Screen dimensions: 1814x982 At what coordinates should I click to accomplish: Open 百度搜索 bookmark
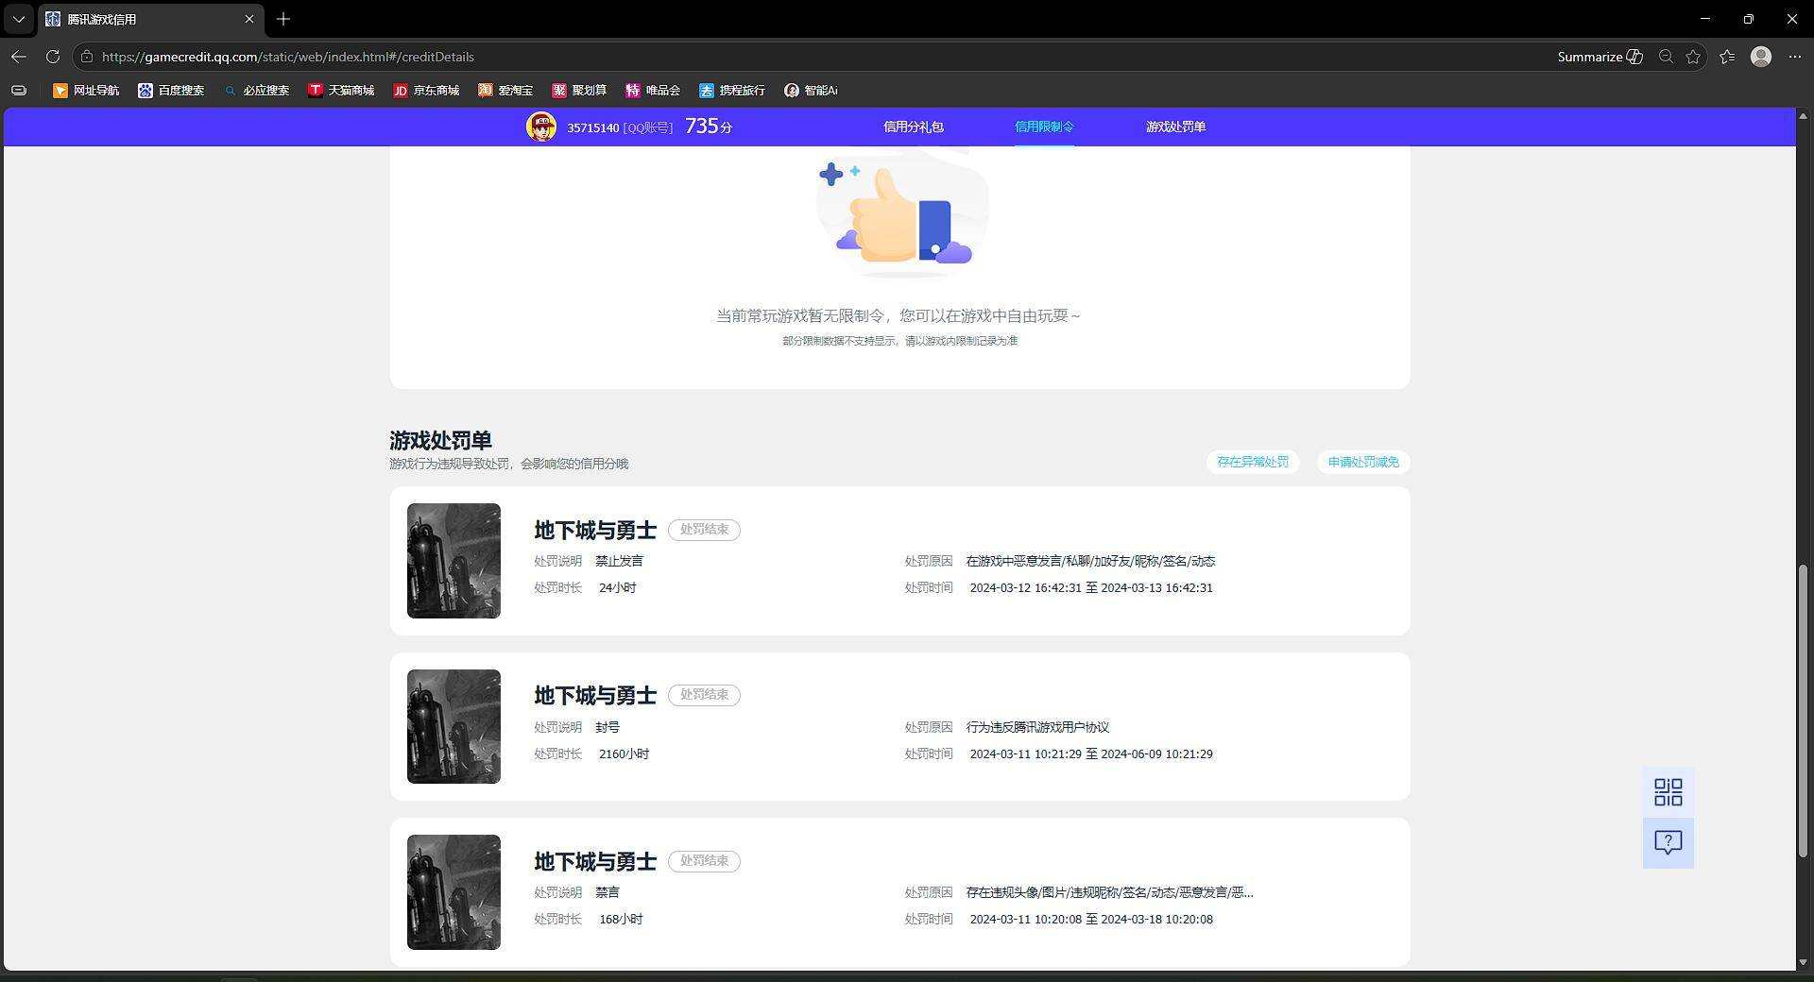(171, 91)
